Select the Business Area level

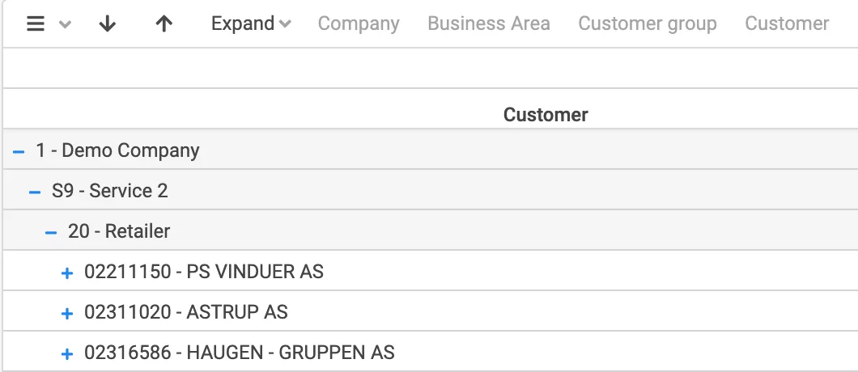489,24
